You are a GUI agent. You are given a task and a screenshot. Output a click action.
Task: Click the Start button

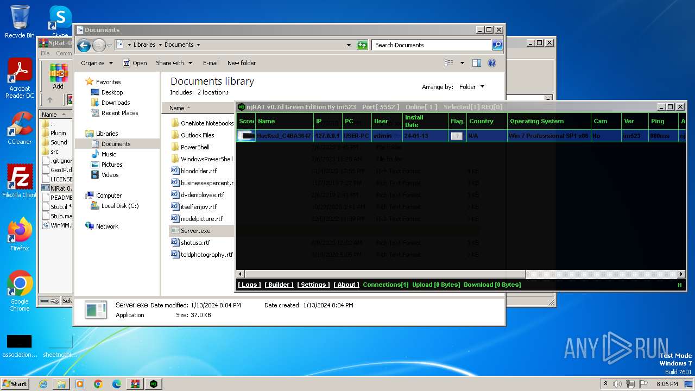15,384
